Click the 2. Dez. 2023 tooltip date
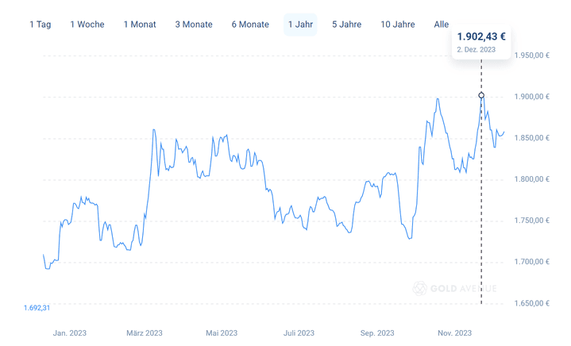Screen dimensions: 571x346 pos(476,49)
